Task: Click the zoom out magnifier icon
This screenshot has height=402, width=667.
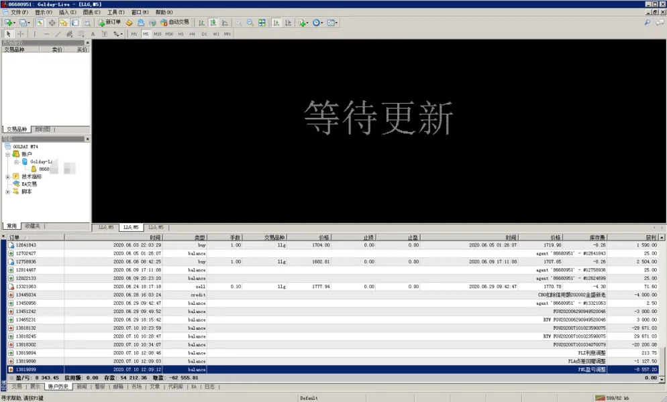Action: click(250, 23)
